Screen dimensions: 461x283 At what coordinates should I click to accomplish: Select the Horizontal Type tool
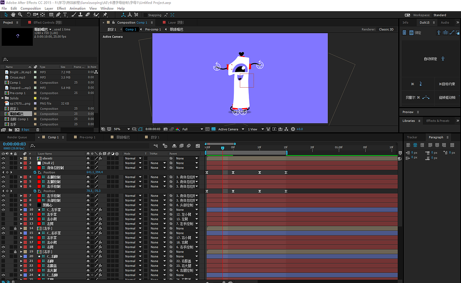point(65,15)
